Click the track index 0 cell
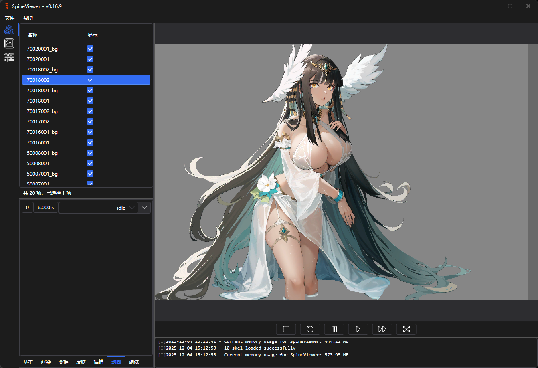The height and width of the screenshot is (368, 538). click(27, 208)
